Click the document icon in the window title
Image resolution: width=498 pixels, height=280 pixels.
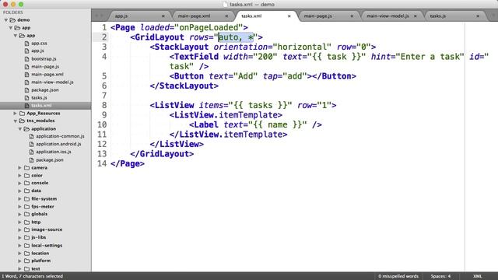[x=225, y=5]
